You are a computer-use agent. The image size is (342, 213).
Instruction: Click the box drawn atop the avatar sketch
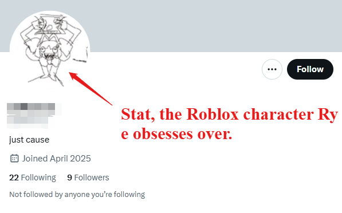(50, 24)
